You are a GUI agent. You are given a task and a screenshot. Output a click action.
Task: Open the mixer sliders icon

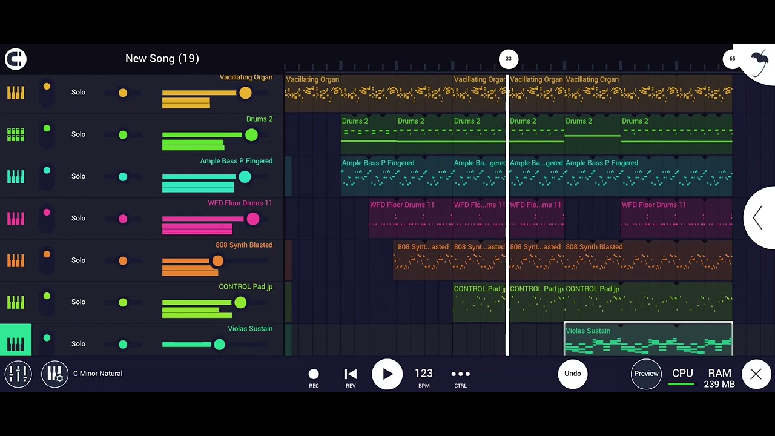(x=18, y=374)
